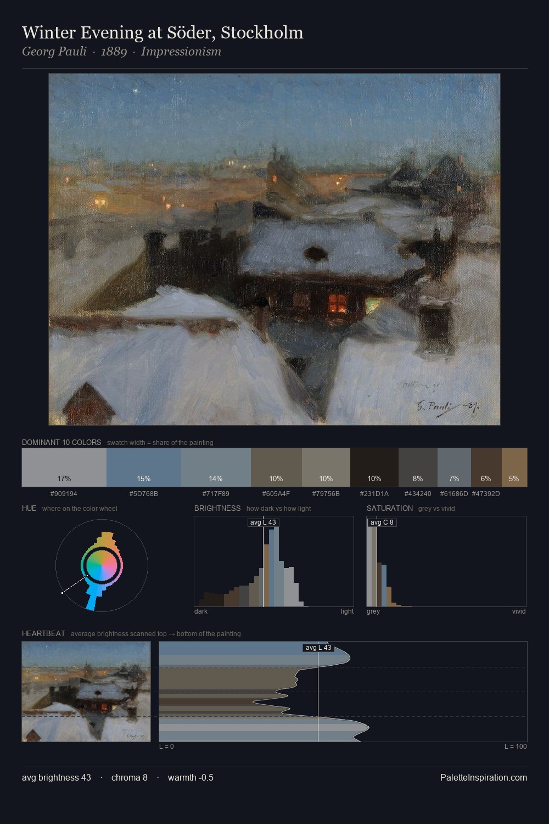Image resolution: width=549 pixels, height=824 pixels.
Task: Click the hex label #909194
Action: [x=64, y=494]
